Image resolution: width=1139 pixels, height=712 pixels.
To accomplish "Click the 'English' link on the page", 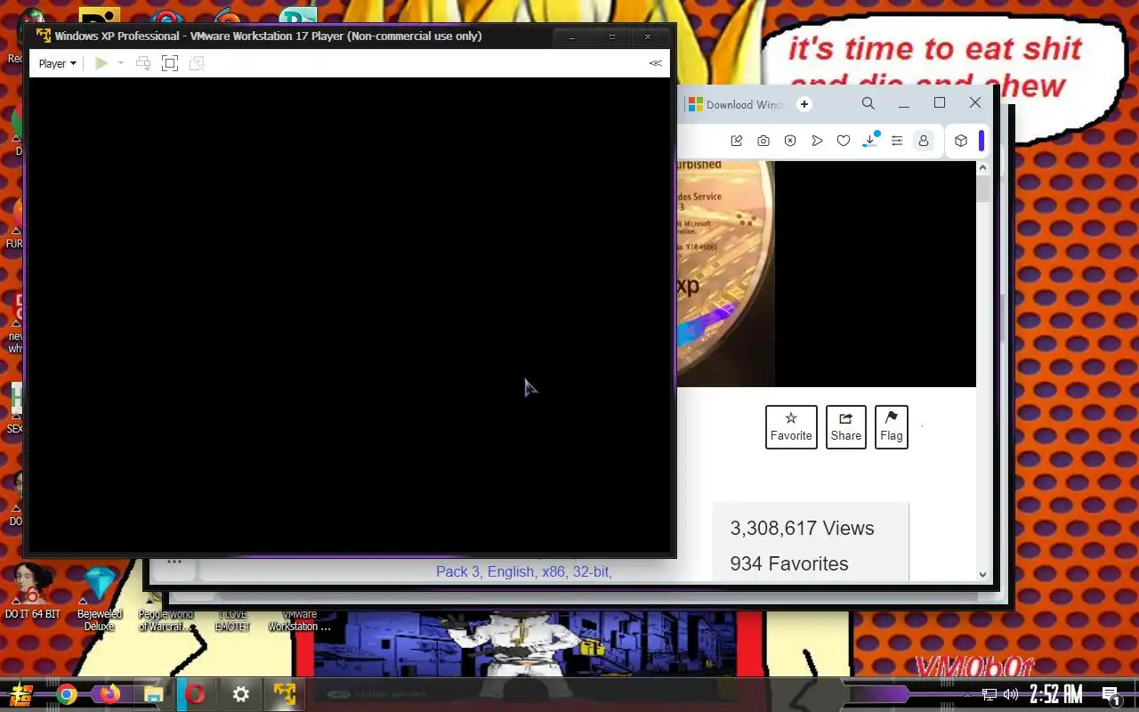I will click(511, 571).
